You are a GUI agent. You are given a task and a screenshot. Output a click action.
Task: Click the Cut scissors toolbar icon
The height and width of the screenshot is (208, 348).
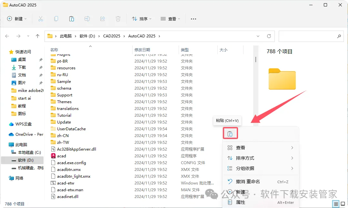coord(40,19)
